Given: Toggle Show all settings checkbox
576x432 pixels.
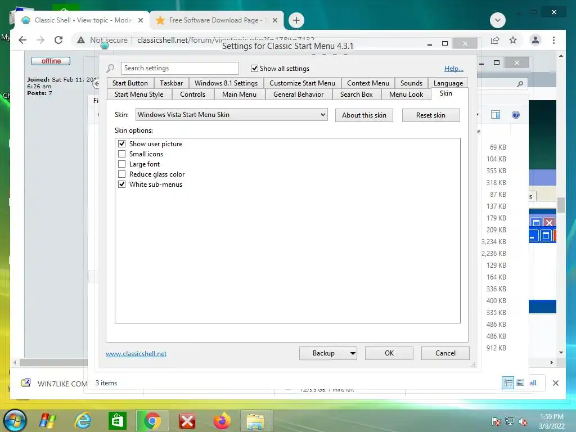Looking at the screenshot, I should (254, 68).
